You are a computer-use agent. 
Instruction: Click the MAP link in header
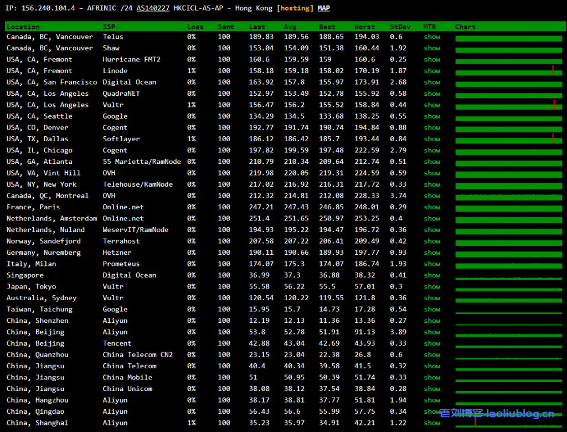[323, 8]
